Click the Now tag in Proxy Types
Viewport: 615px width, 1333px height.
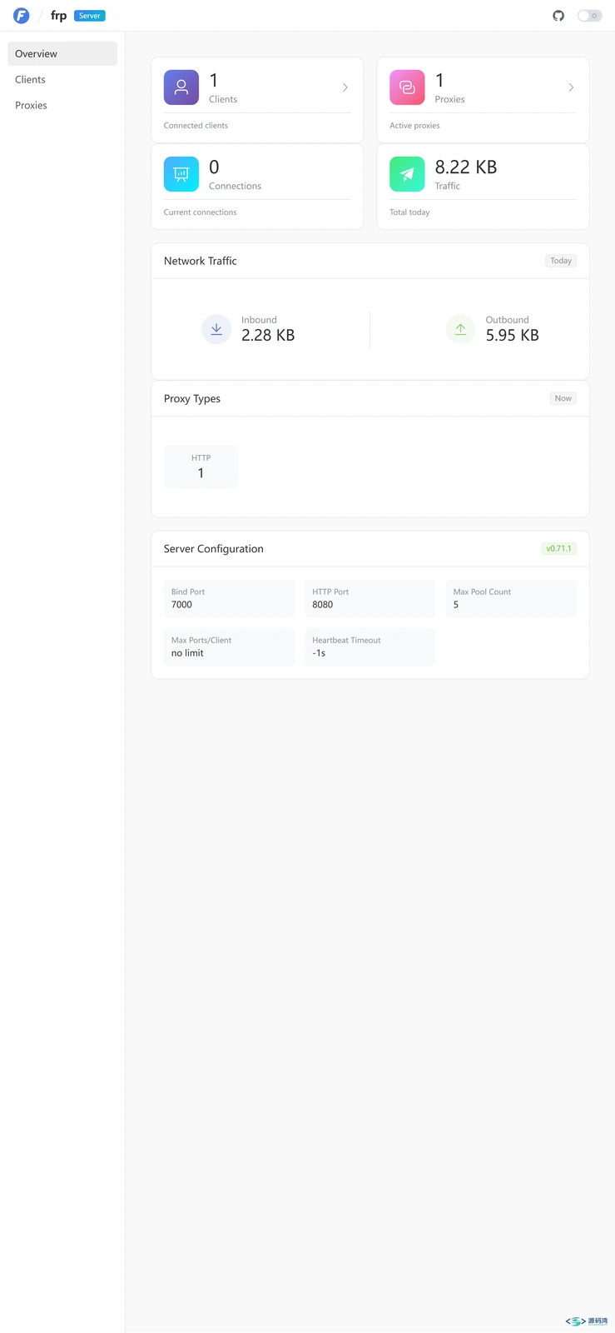563,398
